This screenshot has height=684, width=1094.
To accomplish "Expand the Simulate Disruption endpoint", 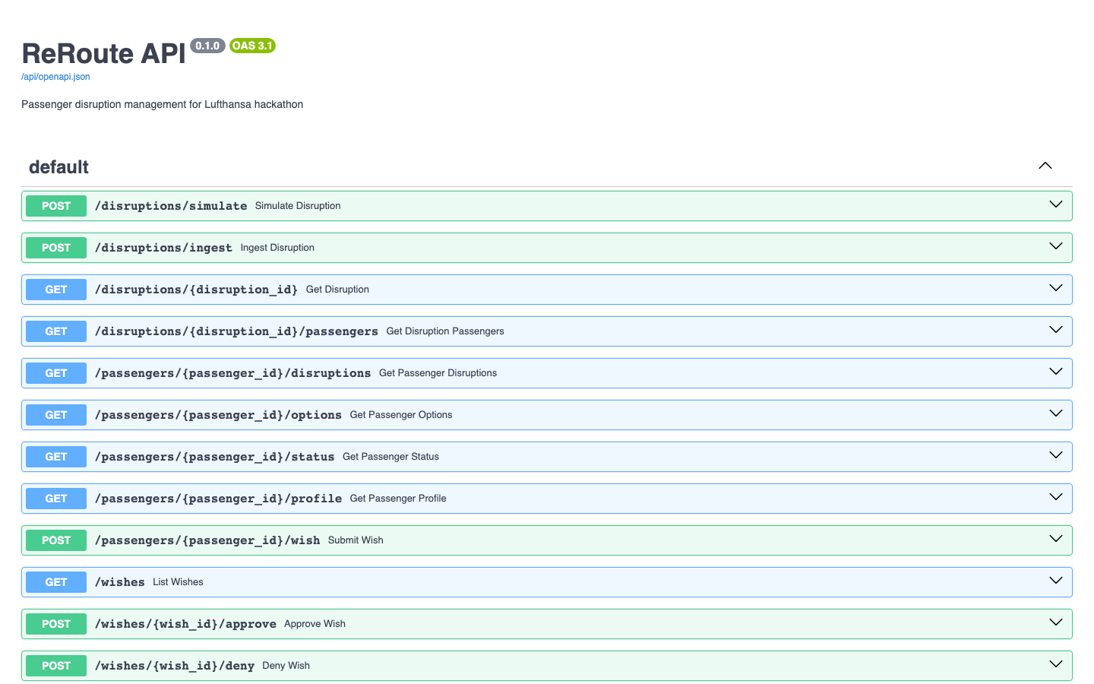I will coord(1055,204).
